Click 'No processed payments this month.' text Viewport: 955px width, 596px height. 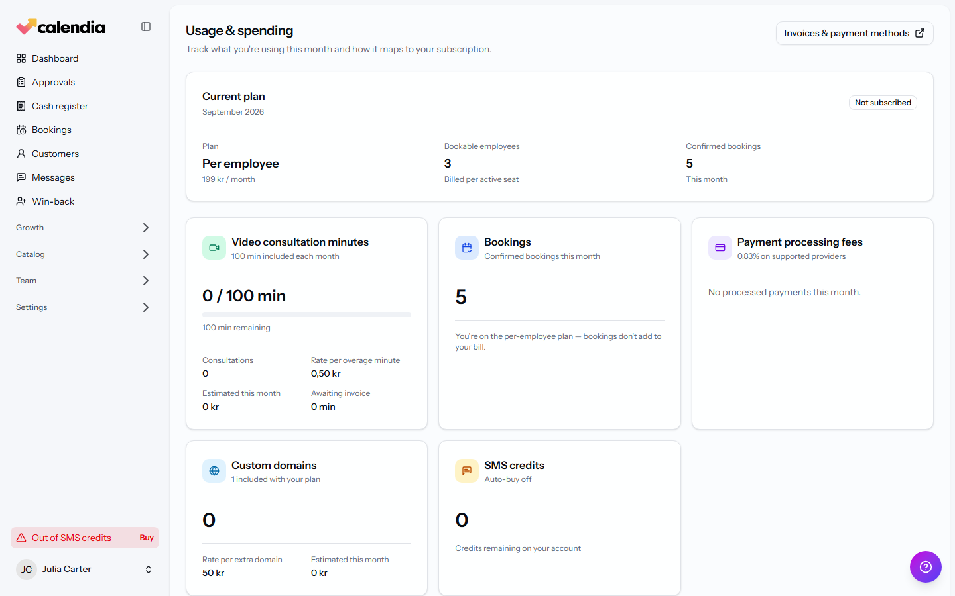coord(785,292)
